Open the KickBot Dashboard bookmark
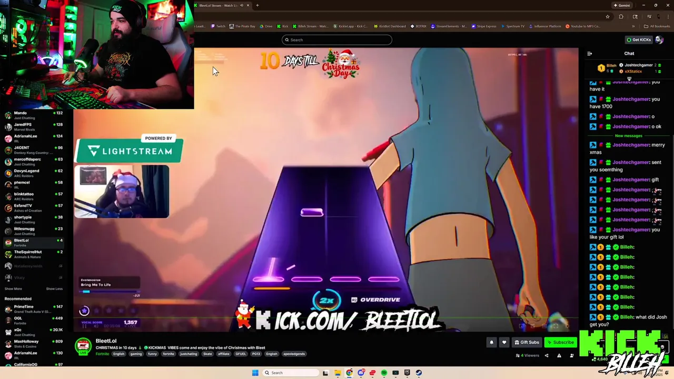Image resolution: width=674 pixels, height=379 pixels. coord(390,26)
